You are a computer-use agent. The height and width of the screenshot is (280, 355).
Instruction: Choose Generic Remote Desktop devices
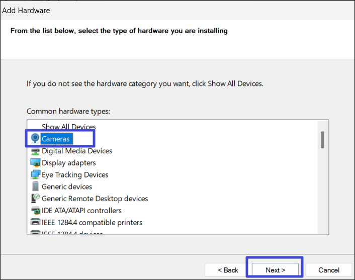pos(95,199)
